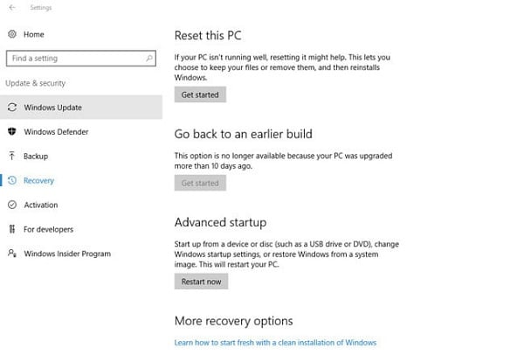Click the search magnifier icon
This screenshot has width=524, height=362.
point(149,59)
